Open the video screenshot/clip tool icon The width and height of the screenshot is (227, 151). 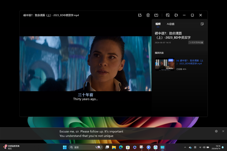tap(168, 15)
